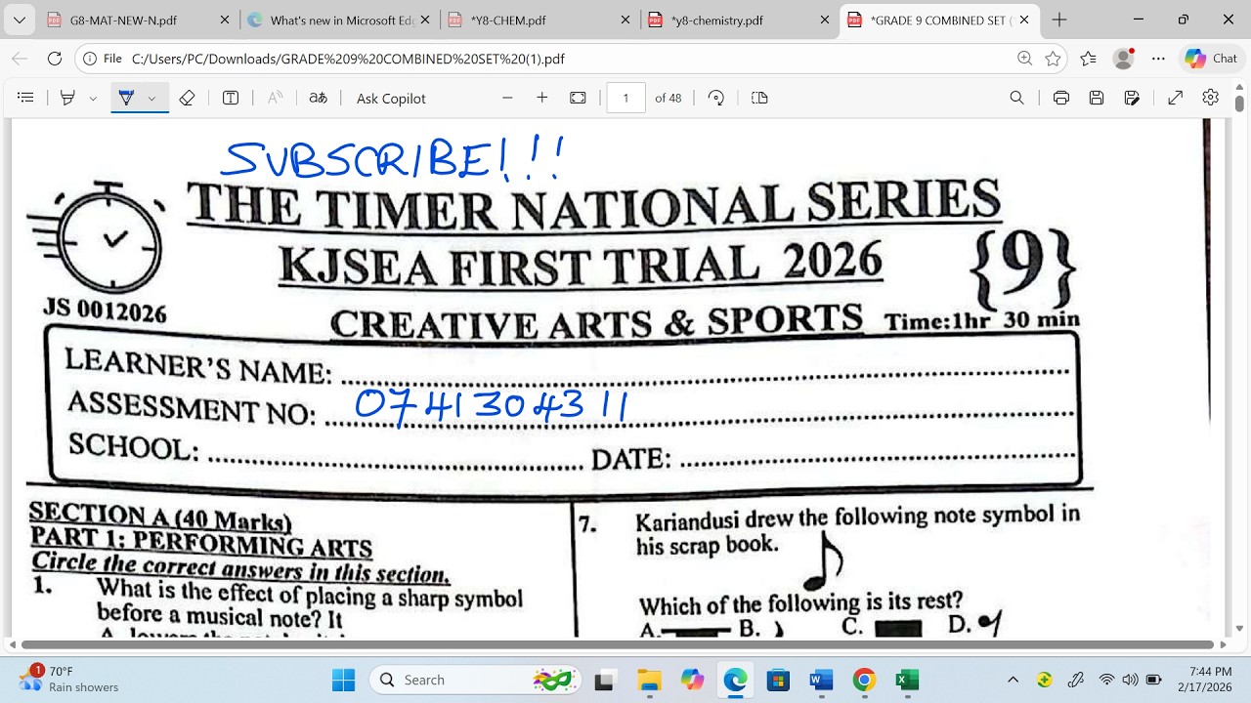Zoom in with the plus button
This screenshot has width=1251, height=703.
pyautogui.click(x=542, y=98)
